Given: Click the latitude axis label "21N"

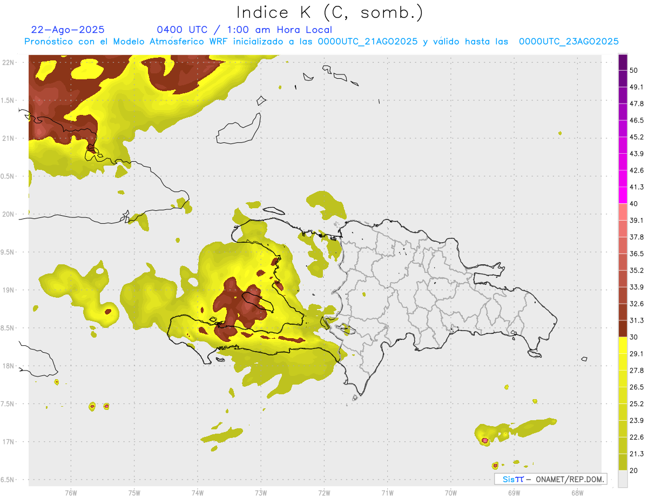Looking at the screenshot, I should click(x=8, y=138).
